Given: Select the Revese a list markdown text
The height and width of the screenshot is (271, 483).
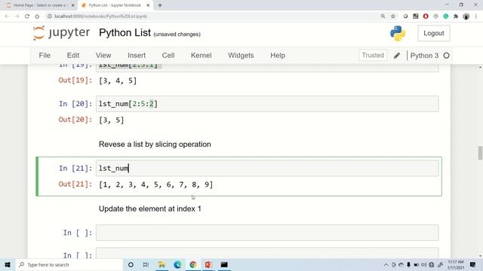Looking at the screenshot, I should tap(155, 145).
